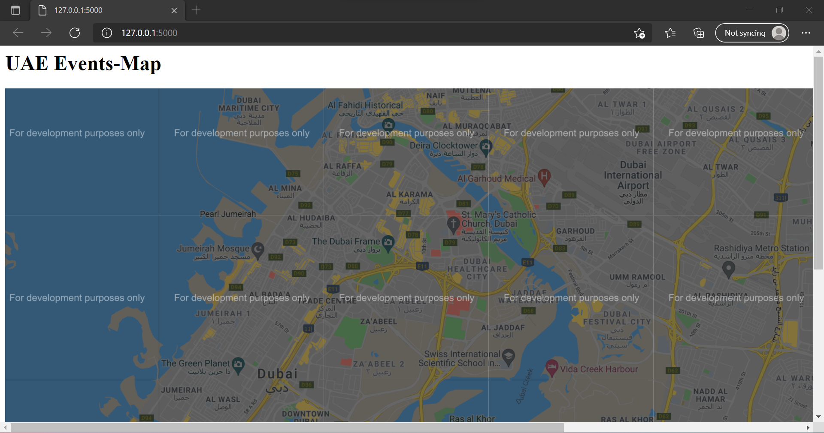Click Swiss International Scientific School marker
Image resolution: width=824 pixels, height=433 pixels.
point(509,357)
